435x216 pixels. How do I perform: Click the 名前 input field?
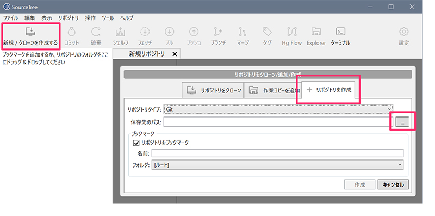pyautogui.click(x=277, y=153)
